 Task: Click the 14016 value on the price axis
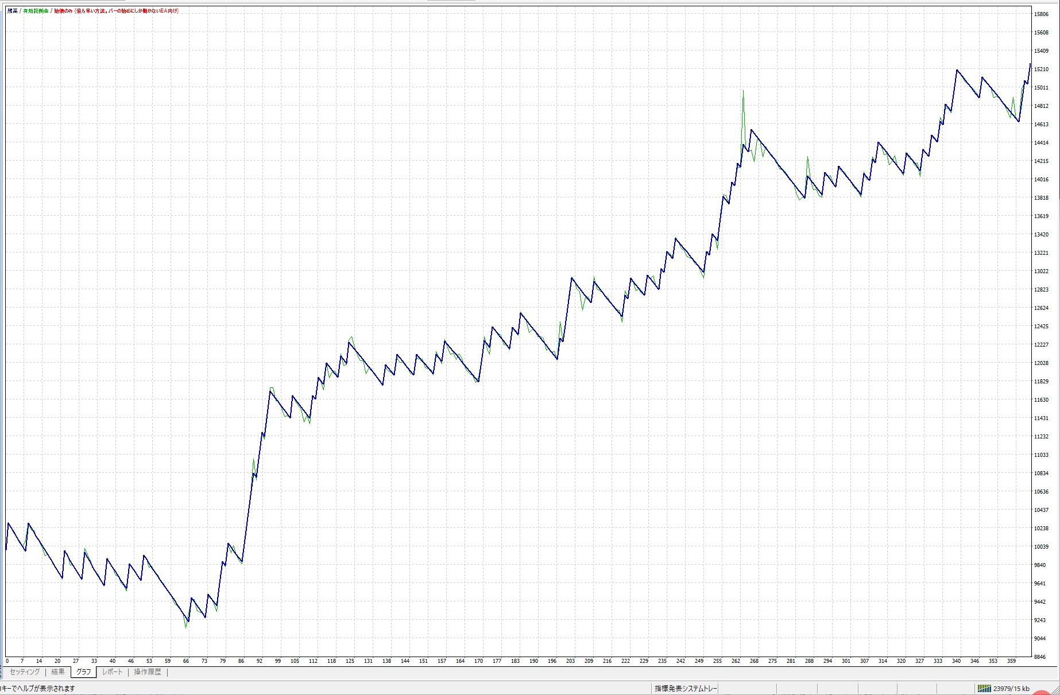click(x=1041, y=180)
